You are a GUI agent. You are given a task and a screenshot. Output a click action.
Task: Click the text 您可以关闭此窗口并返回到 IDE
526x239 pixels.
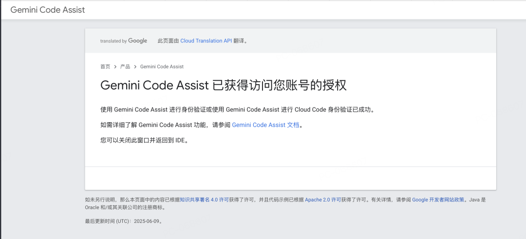(145, 141)
